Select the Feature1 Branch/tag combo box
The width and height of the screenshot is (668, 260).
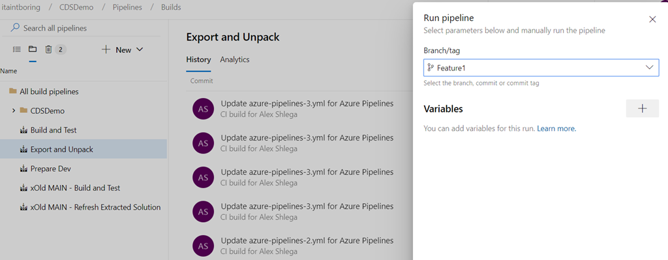pyautogui.click(x=541, y=67)
